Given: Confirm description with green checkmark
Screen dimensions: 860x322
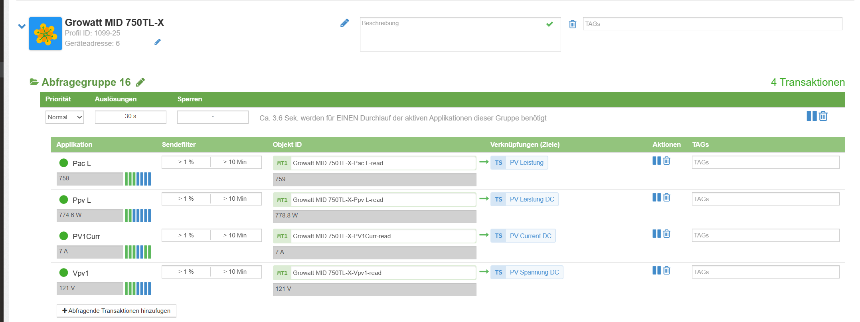Looking at the screenshot, I should click(550, 24).
